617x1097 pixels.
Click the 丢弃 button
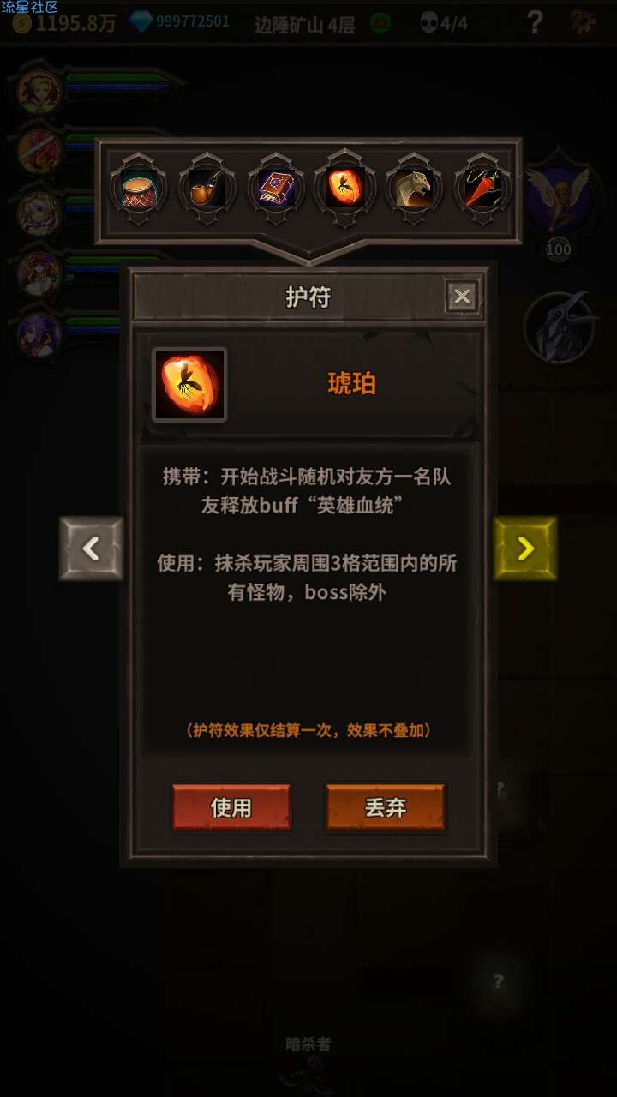pyautogui.click(x=386, y=807)
